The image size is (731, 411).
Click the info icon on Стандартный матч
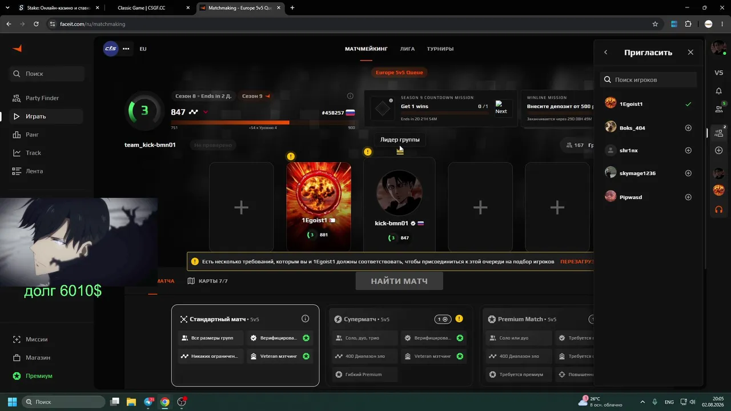305,319
